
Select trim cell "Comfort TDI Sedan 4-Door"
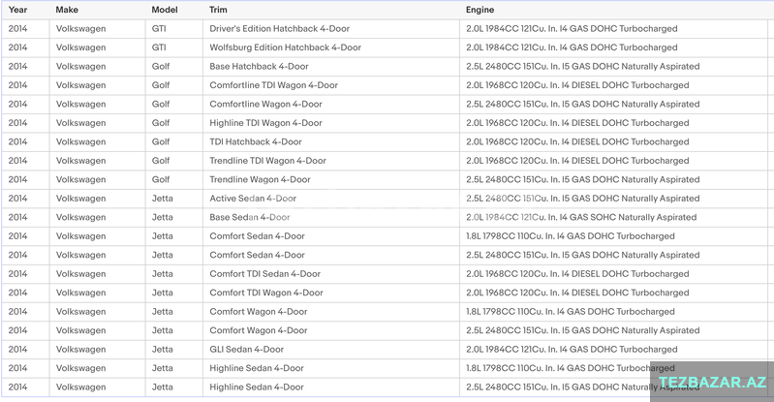point(264,273)
